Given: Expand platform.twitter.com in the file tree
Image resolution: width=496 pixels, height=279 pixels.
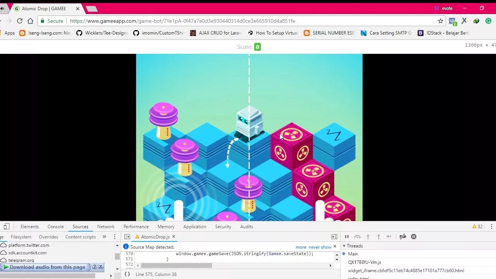Looking at the screenshot, I should click(29, 245).
